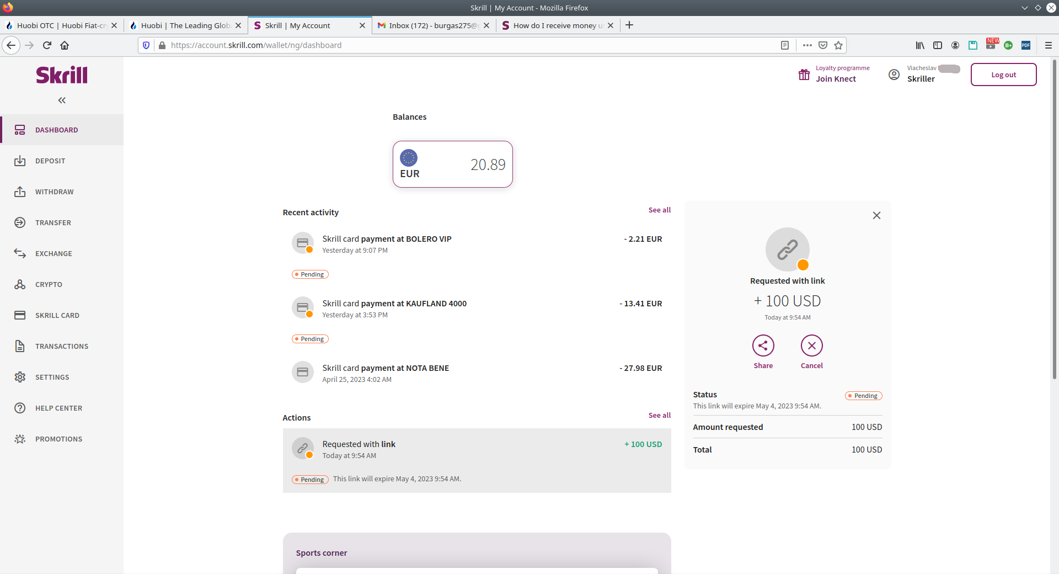Open the Dashboard section icon
Image resolution: width=1059 pixels, height=574 pixels.
[20, 130]
